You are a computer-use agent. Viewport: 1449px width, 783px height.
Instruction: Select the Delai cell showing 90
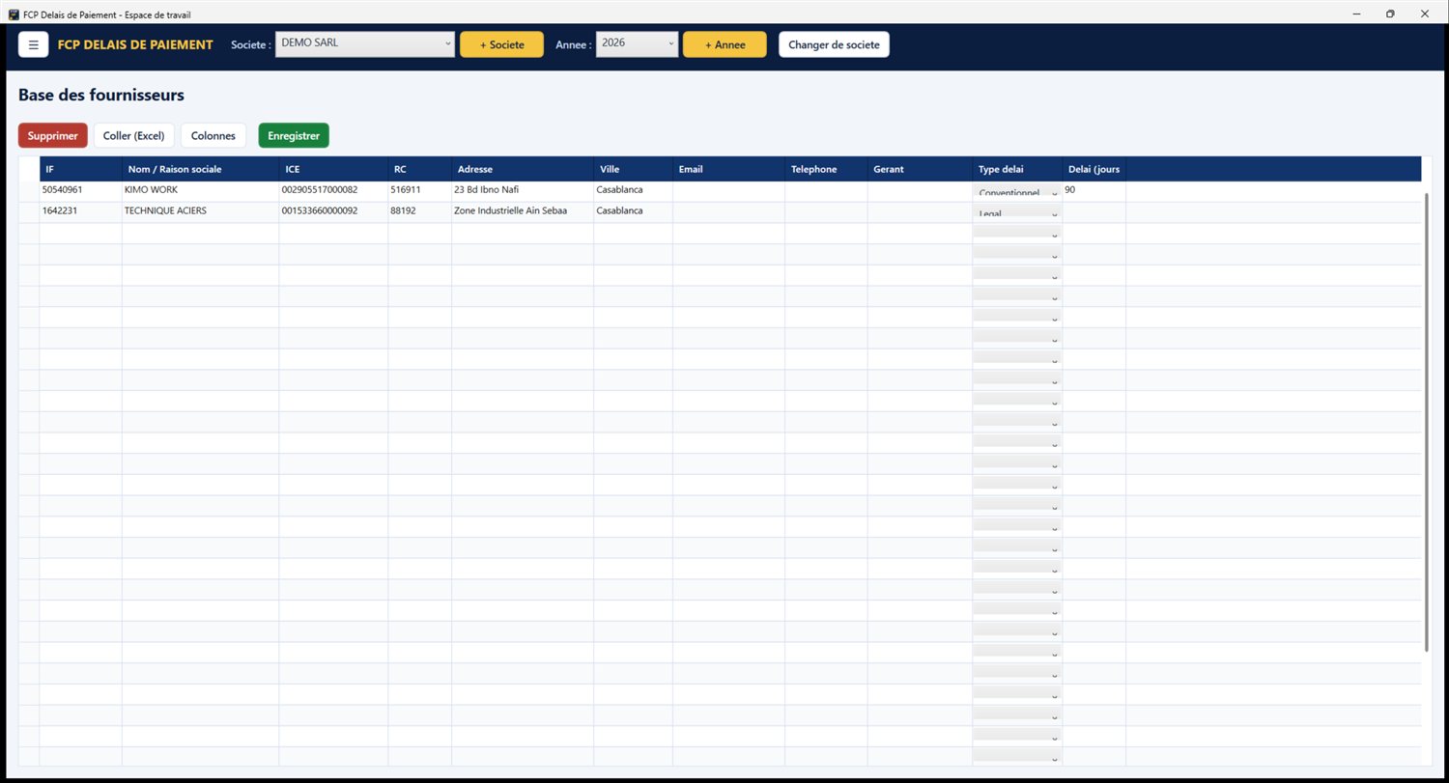click(x=1094, y=191)
